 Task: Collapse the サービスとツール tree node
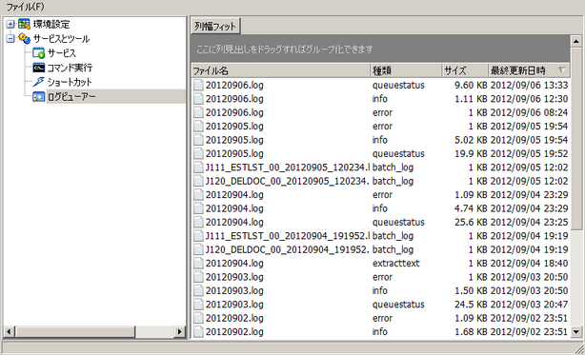tap(10, 38)
